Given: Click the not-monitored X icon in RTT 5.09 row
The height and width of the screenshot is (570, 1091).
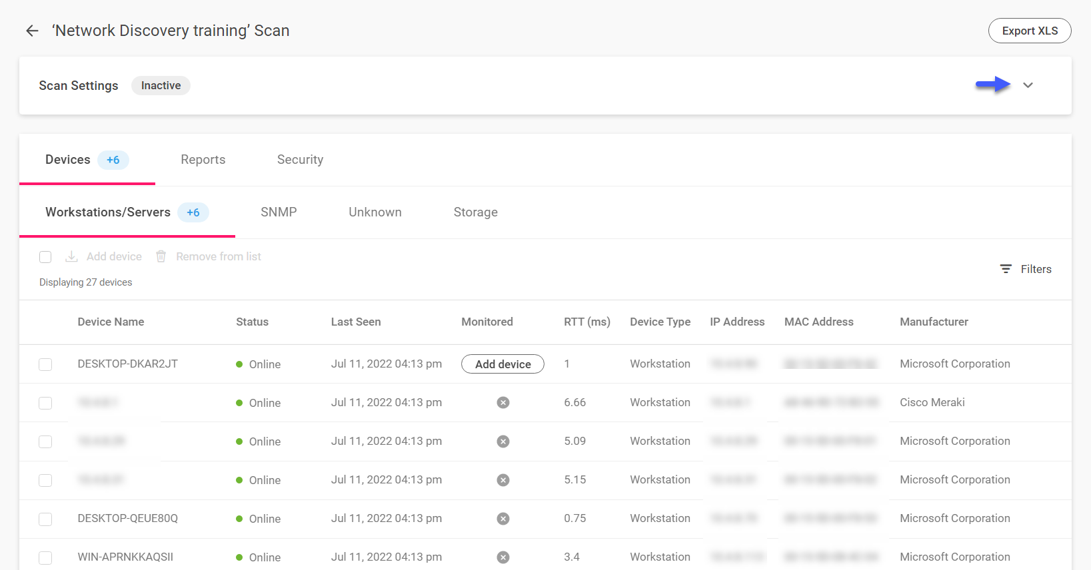Looking at the screenshot, I should click(503, 441).
